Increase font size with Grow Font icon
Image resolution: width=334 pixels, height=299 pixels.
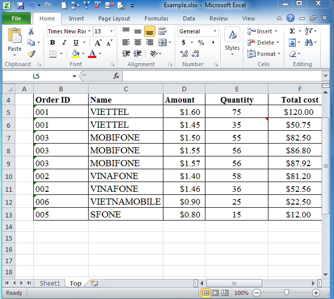(x=98, y=43)
